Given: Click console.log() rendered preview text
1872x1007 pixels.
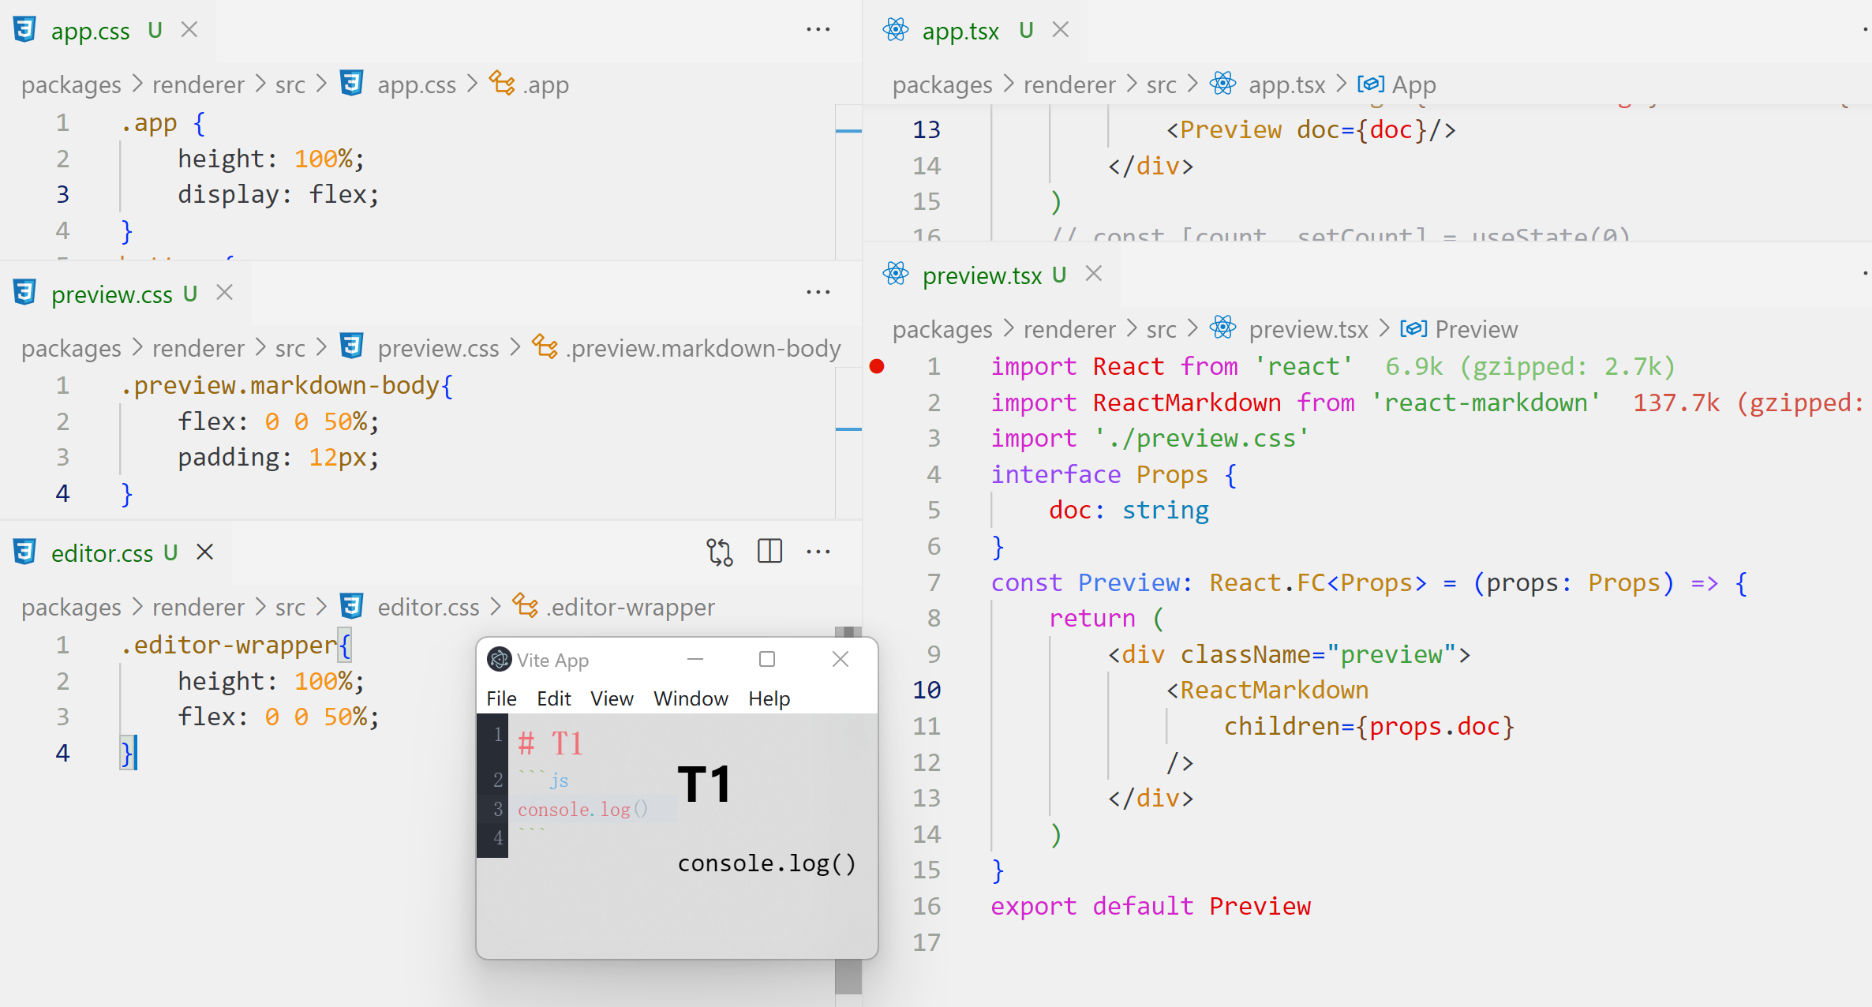Looking at the screenshot, I should [x=766, y=863].
